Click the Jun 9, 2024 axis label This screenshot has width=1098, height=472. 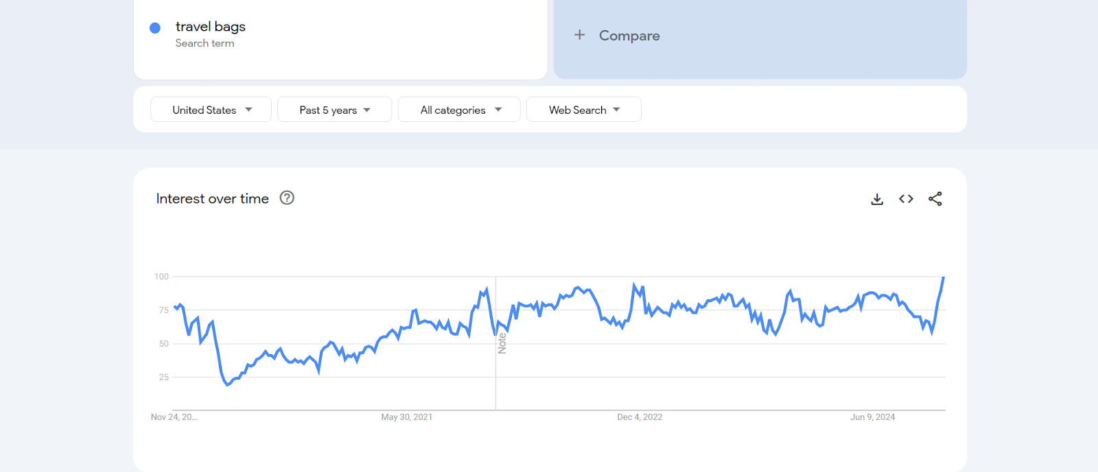point(872,417)
